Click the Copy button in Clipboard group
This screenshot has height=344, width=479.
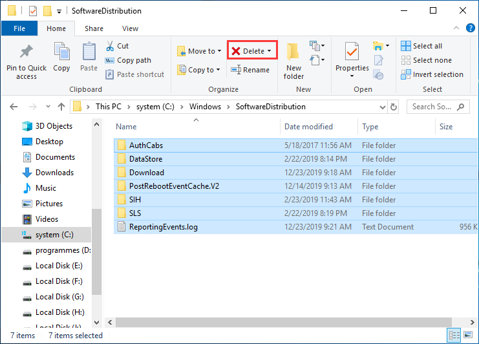click(x=61, y=57)
